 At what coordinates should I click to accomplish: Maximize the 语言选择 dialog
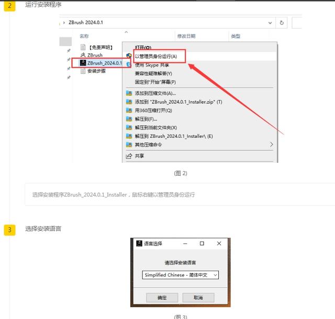(x=202, y=243)
